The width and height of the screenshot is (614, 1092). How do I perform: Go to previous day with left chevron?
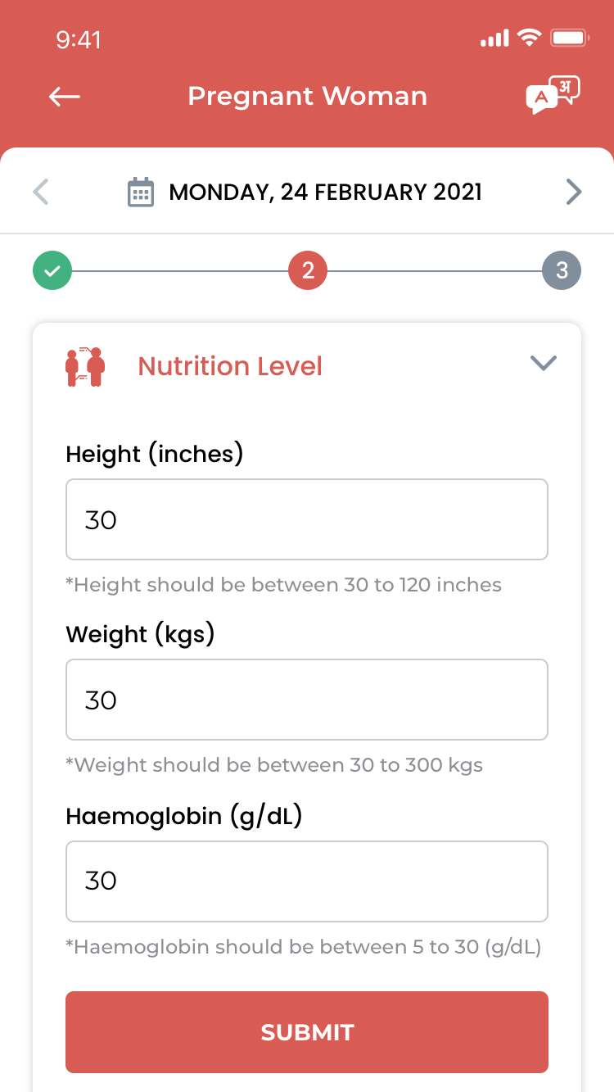[x=41, y=193]
